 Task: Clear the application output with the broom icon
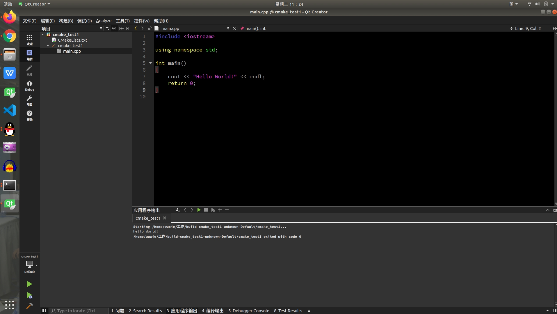[x=178, y=210]
